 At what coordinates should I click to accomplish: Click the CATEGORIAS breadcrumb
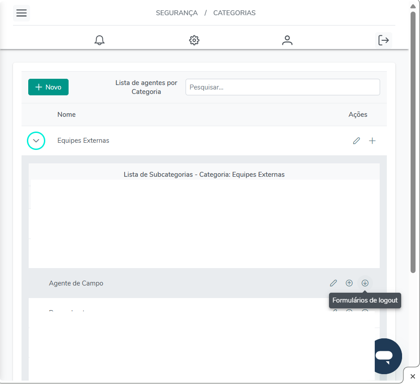click(x=234, y=13)
